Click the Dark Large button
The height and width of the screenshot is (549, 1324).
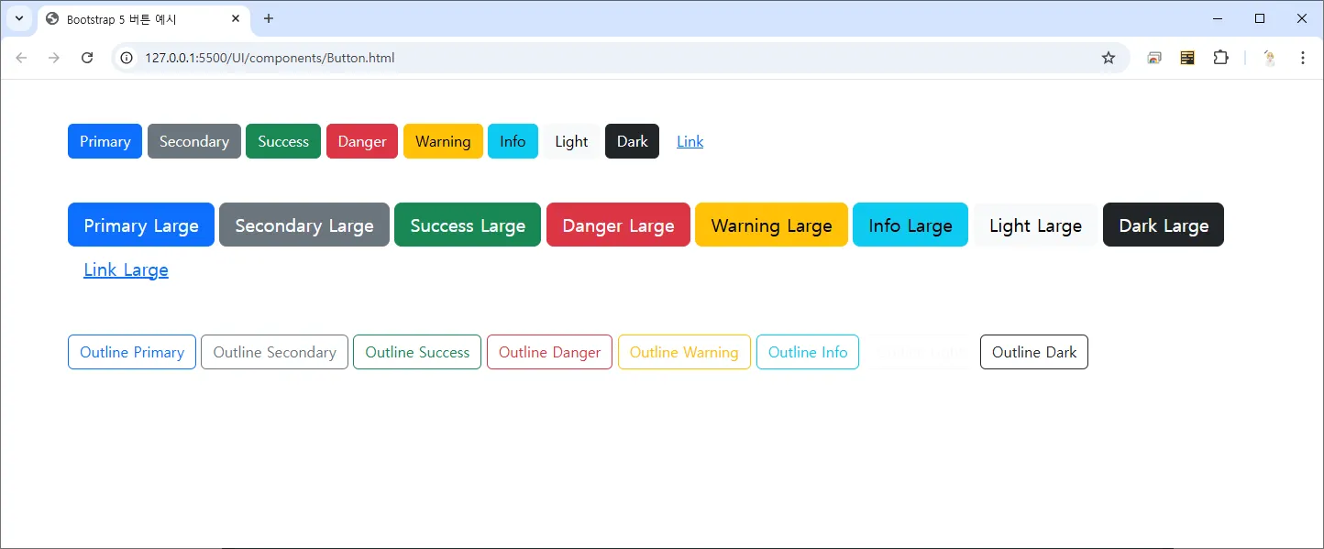(1164, 225)
